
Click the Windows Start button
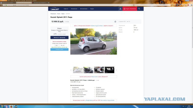(2, 106)
